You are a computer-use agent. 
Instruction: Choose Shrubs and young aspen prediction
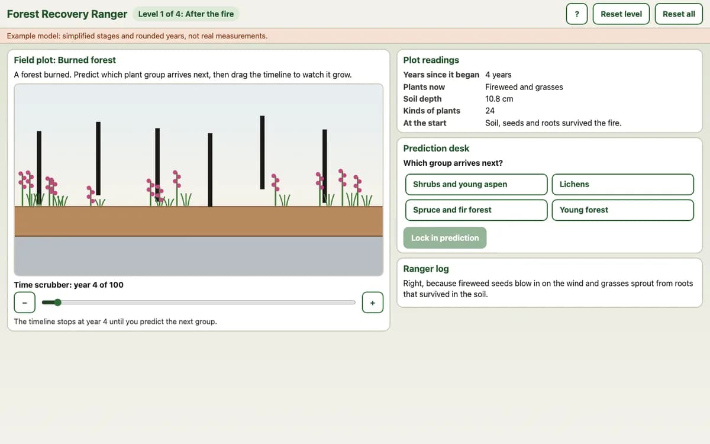tap(476, 184)
